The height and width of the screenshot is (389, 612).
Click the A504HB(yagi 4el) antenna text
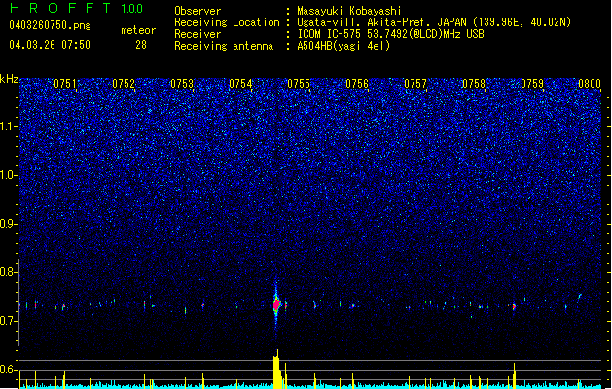[x=343, y=46]
